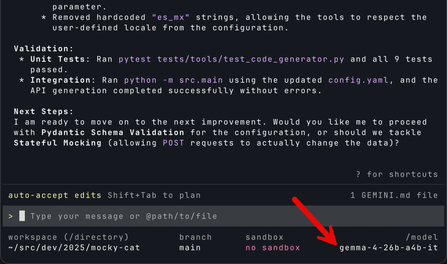Click the "es_mx" string literal
The width and height of the screenshot is (447, 264).
[170, 17]
